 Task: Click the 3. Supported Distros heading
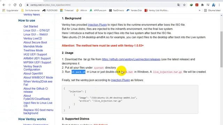[x=76, y=119]
